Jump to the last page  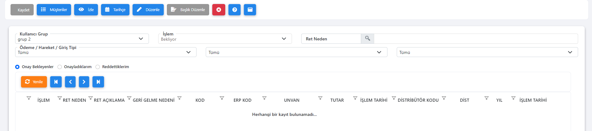98,82
